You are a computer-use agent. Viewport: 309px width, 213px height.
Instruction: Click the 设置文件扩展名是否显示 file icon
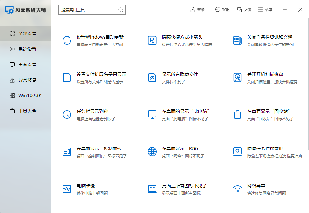pyautogui.click(x=67, y=77)
